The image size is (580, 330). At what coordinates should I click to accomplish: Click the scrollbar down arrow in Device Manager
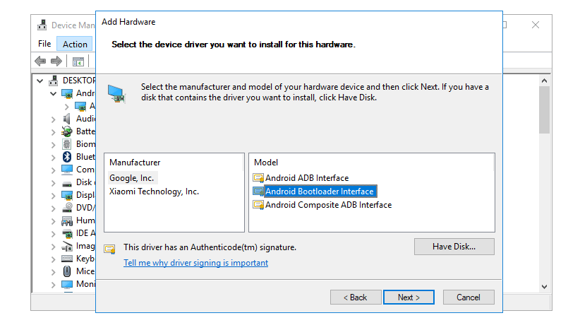click(544, 287)
